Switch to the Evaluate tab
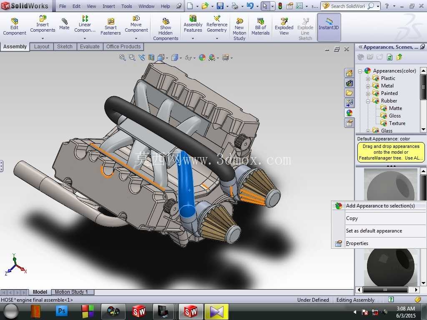Viewport: 427px width, 320px height. coord(90,47)
